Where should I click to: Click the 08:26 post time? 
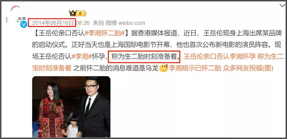83,23
